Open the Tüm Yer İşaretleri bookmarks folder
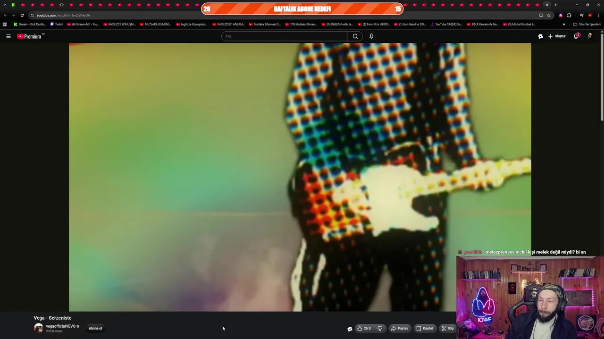 [587, 24]
